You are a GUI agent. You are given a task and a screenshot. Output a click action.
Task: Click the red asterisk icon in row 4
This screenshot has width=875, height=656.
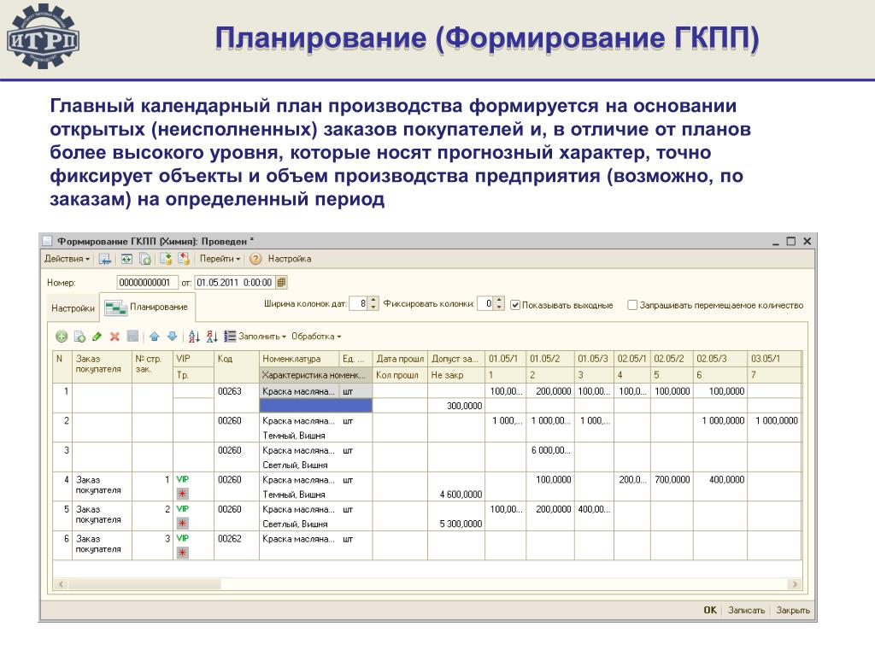click(x=183, y=494)
